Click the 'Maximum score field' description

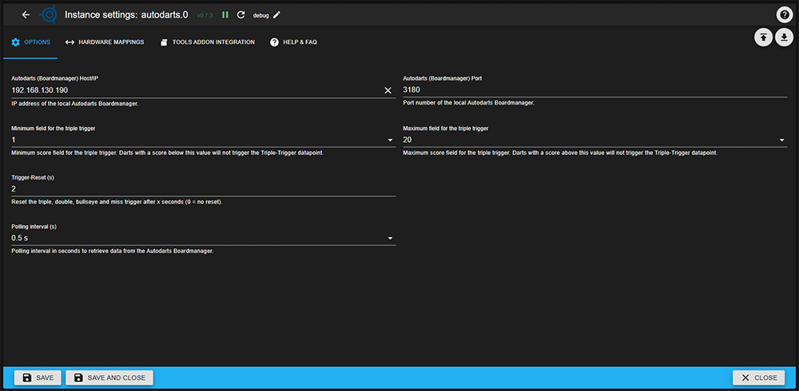point(560,152)
